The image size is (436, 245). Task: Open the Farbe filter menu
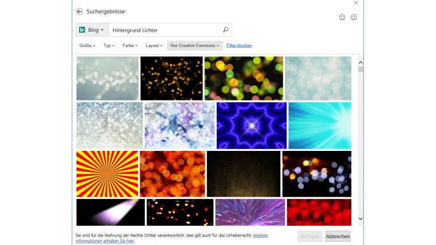pos(130,45)
